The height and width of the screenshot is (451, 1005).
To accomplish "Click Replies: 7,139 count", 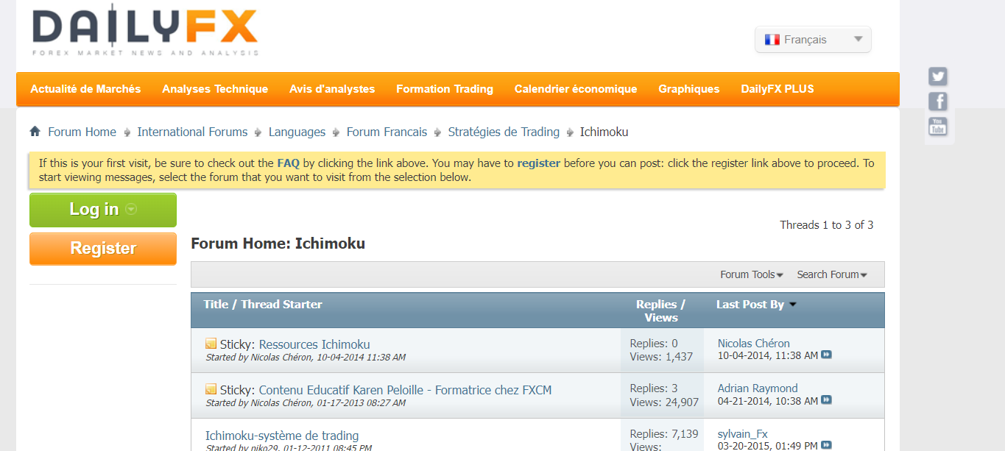I will 664,434.
